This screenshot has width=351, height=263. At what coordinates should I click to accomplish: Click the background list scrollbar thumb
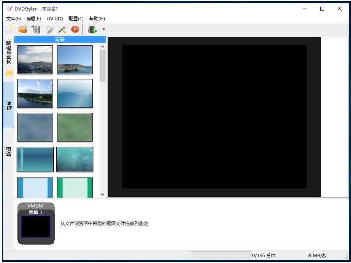(103, 66)
